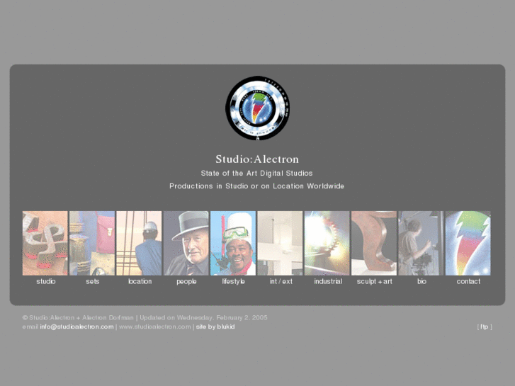
Task: Open the sets thumbnail with pink bag
Action: (x=92, y=243)
